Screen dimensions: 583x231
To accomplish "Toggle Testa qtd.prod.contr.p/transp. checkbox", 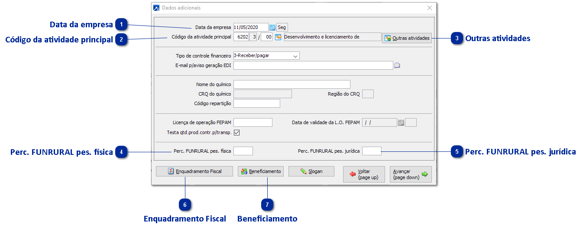I will coord(236,132).
